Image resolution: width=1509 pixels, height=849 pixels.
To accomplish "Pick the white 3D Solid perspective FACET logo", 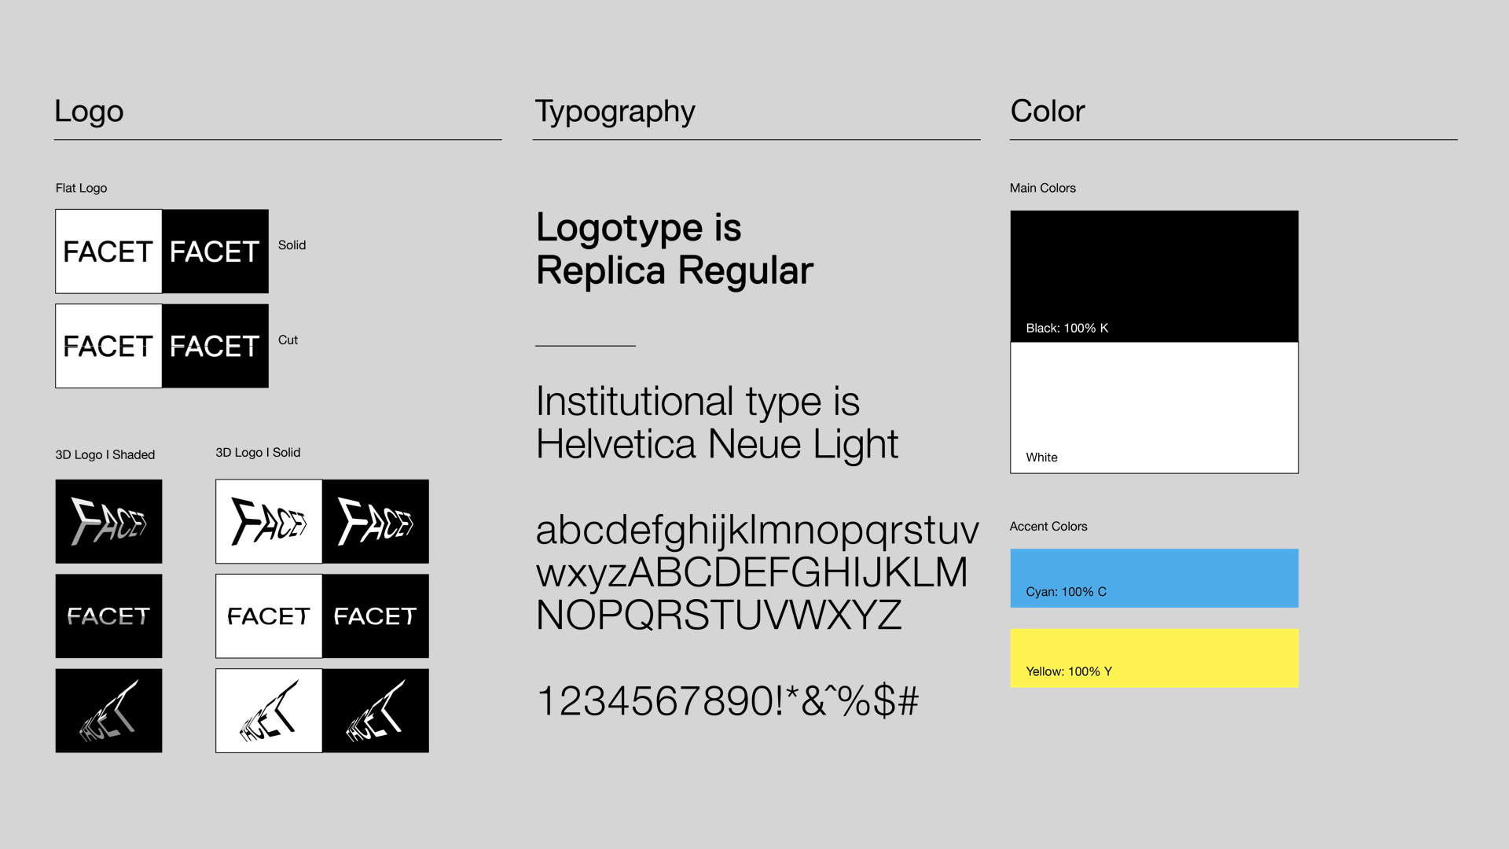I will click(269, 711).
